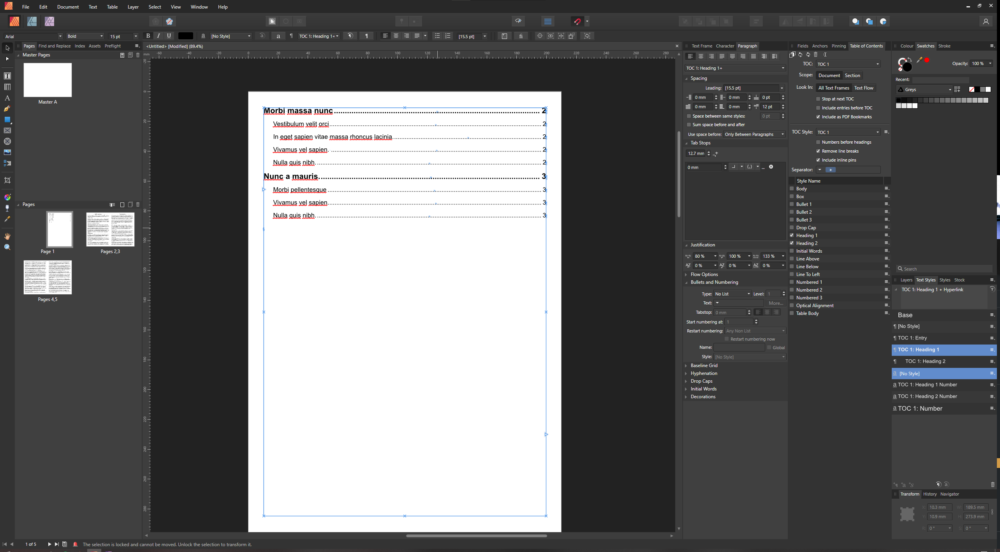This screenshot has height=552, width=1000.
Task: Open the Document menu
Action: coord(68,7)
